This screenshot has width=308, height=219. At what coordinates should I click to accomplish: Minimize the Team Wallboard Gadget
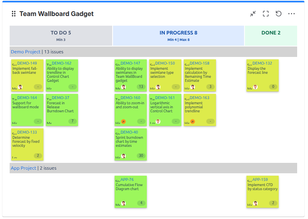(253, 14)
